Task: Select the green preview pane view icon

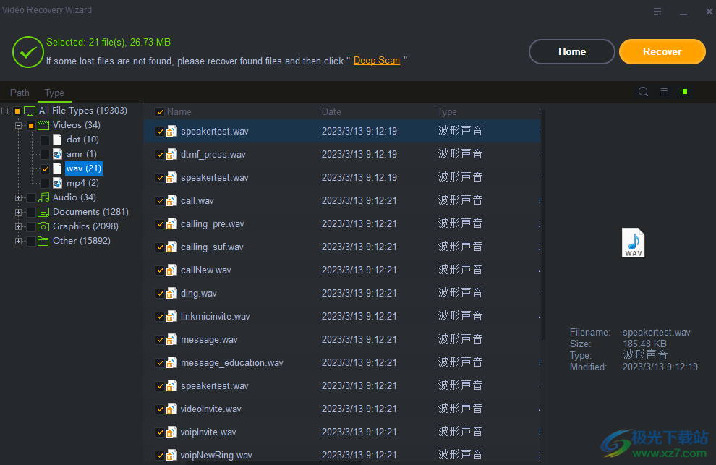Action: click(x=683, y=92)
